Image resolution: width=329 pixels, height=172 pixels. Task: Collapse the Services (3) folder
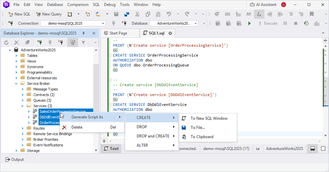[22, 106]
